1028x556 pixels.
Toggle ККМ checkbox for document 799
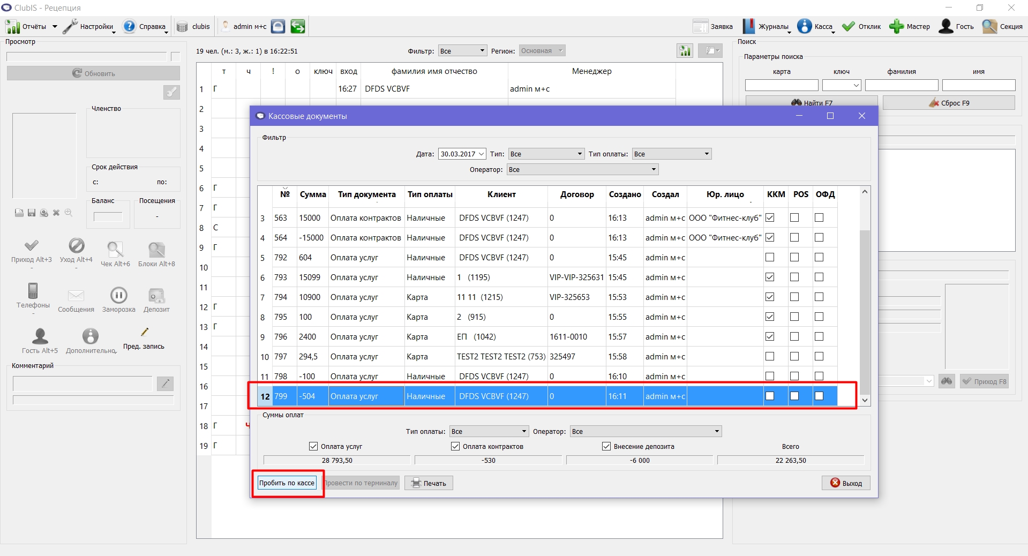tap(770, 396)
